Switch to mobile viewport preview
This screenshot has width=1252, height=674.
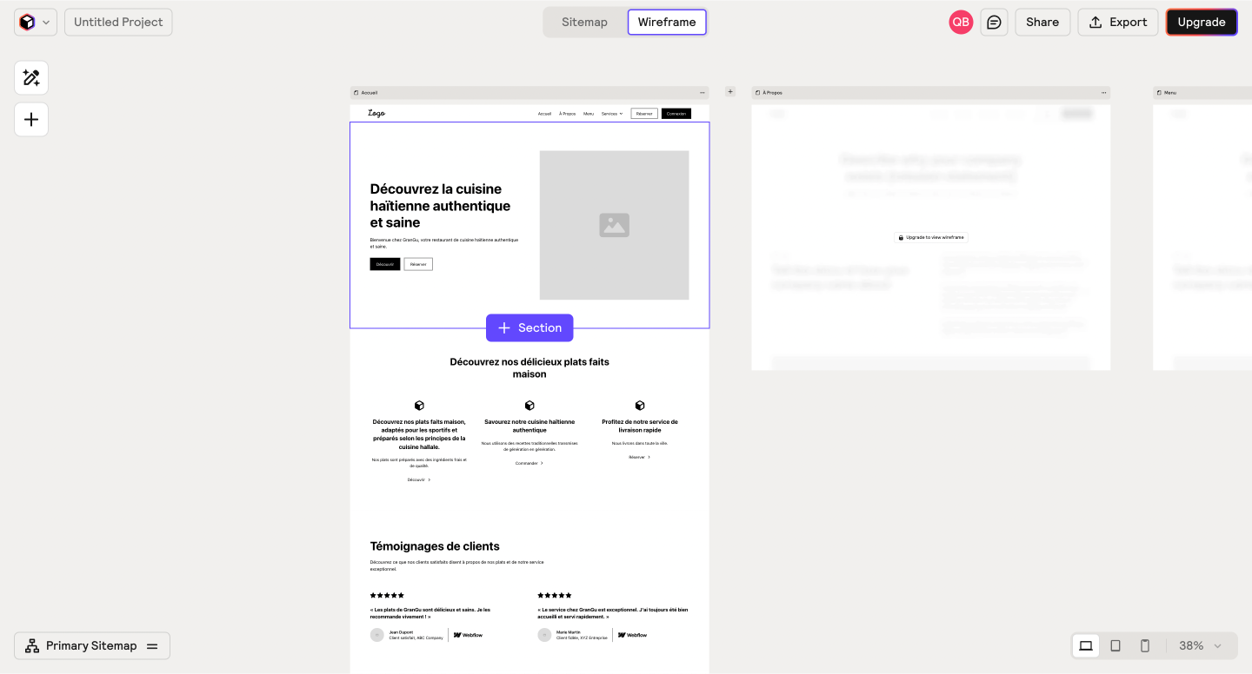(x=1145, y=645)
